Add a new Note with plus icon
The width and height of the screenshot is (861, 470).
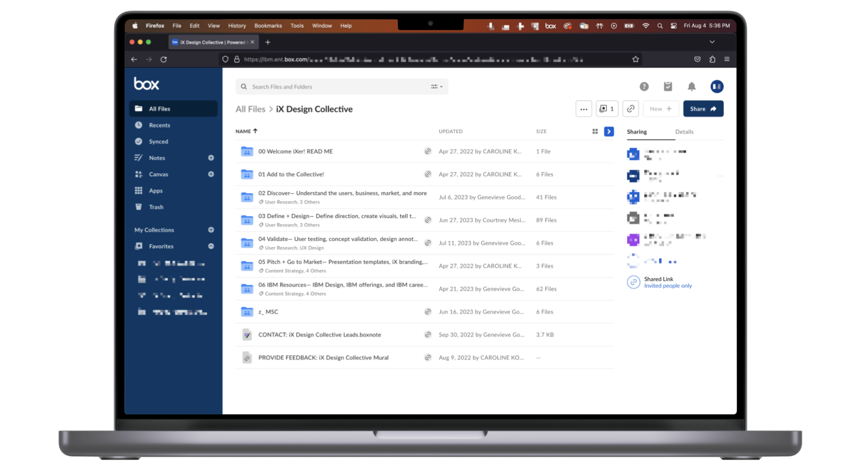tap(211, 158)
